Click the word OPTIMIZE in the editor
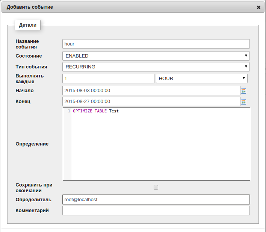 click(82, 111)
